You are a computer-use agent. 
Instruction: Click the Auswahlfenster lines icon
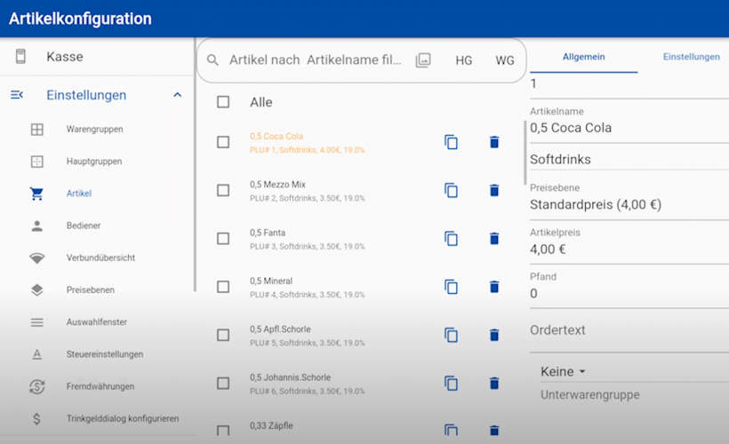[x=37, y=321]
